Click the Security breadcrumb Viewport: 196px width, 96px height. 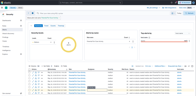tap(13, 8)
